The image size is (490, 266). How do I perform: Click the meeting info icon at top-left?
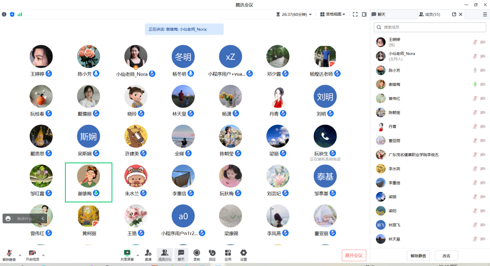click(x=4, y=14)
